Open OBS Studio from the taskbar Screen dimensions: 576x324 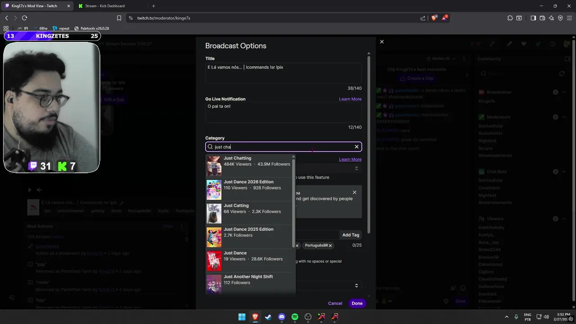click(x=308, y=317)
